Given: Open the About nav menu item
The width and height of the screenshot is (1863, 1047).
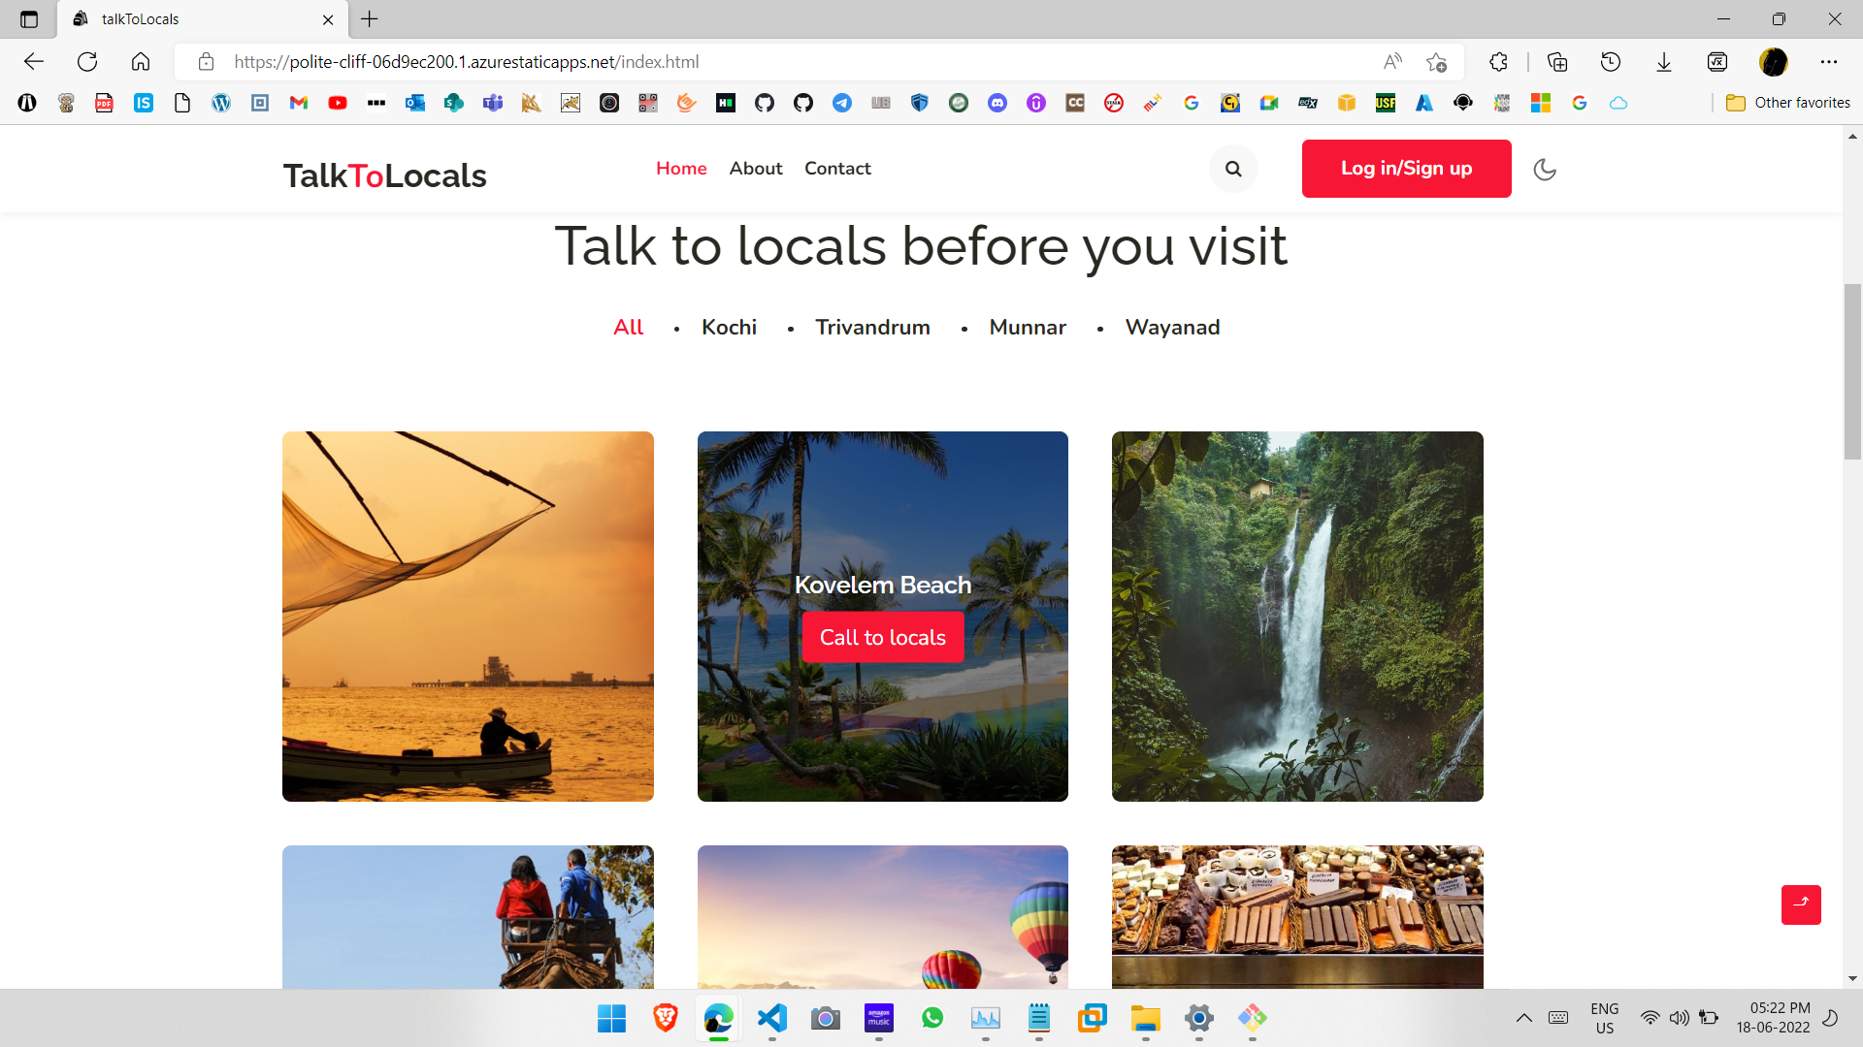Looking at the screenshot, I should (755, 169).
